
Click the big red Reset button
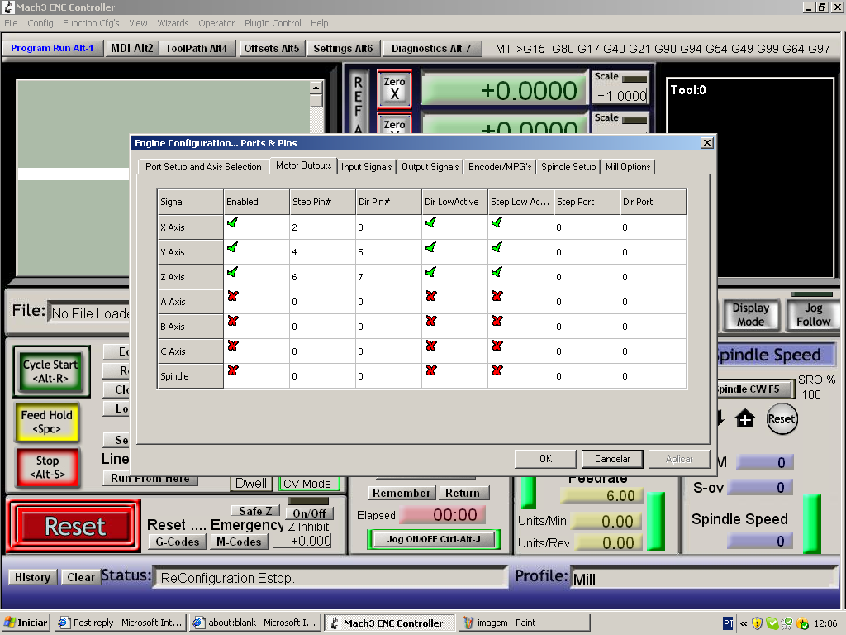[x=74, y=526]
